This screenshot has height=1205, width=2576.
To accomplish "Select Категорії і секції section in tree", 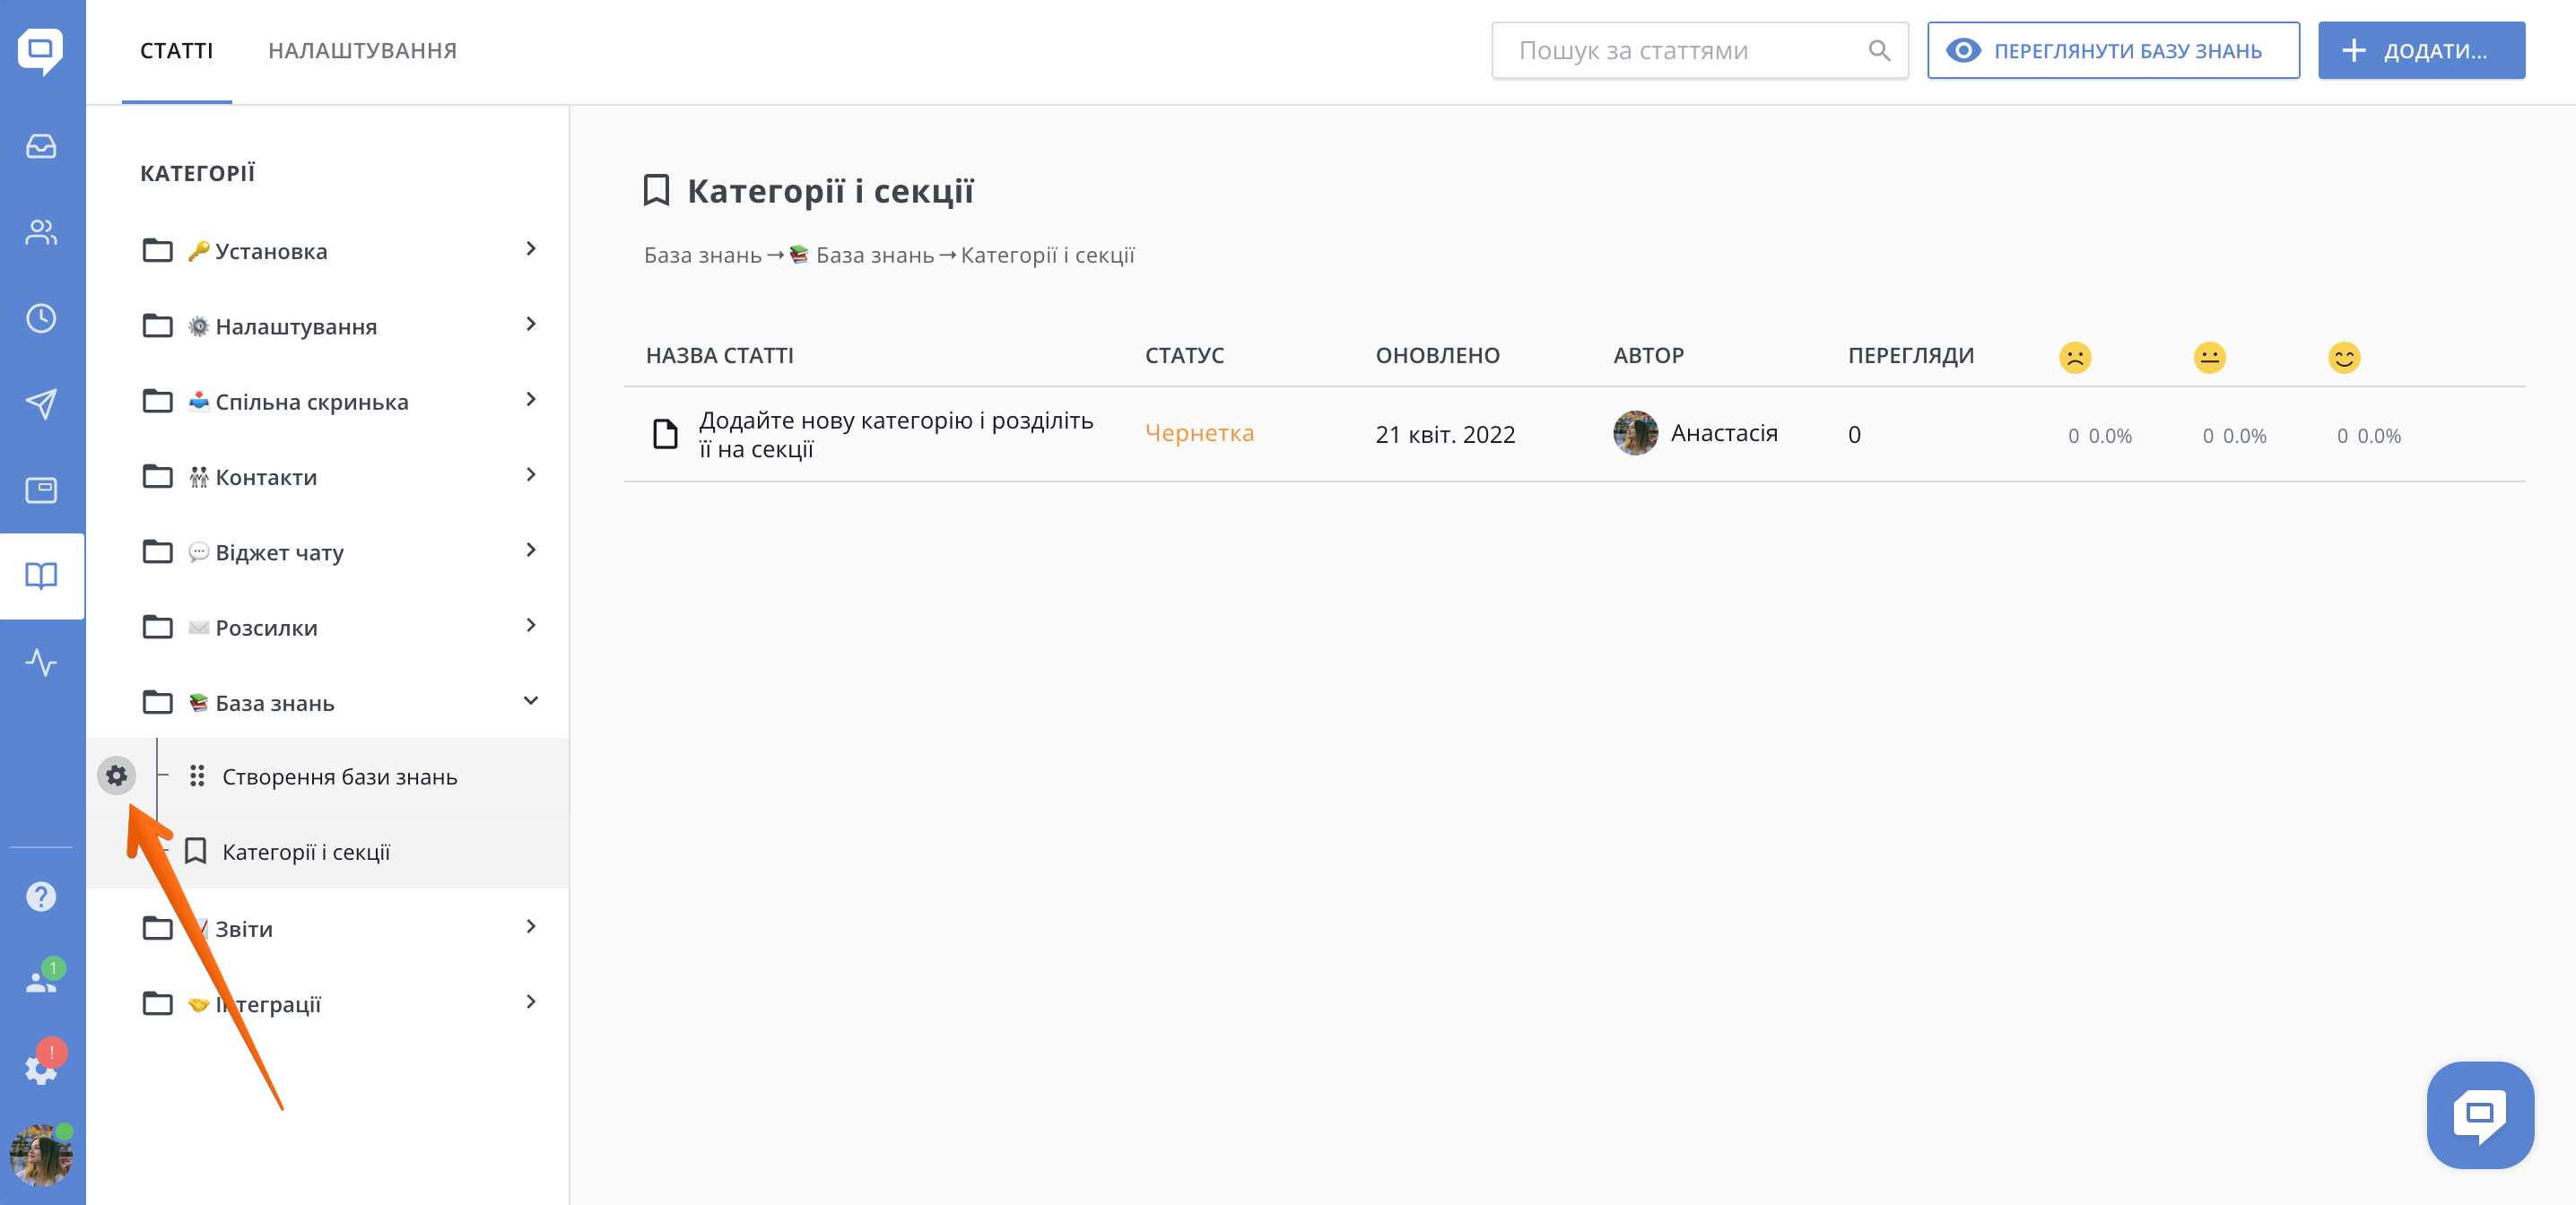I will click(x=305, y=852).
